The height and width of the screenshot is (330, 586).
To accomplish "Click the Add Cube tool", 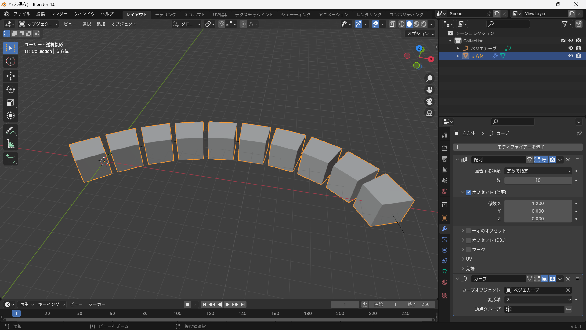I will 11,159.
